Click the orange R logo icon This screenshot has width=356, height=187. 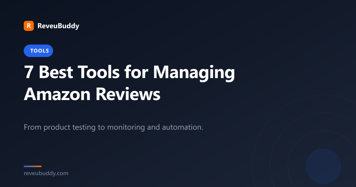click(29, 26)
